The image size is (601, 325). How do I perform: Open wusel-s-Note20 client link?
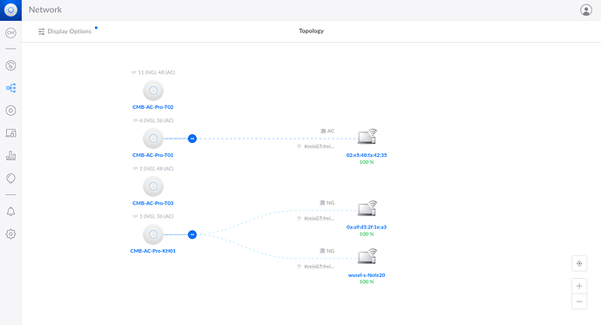point(367,275)
